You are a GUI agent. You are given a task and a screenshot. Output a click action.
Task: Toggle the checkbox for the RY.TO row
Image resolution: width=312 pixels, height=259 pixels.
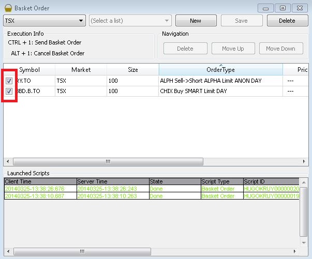click(x=9, y=81)
